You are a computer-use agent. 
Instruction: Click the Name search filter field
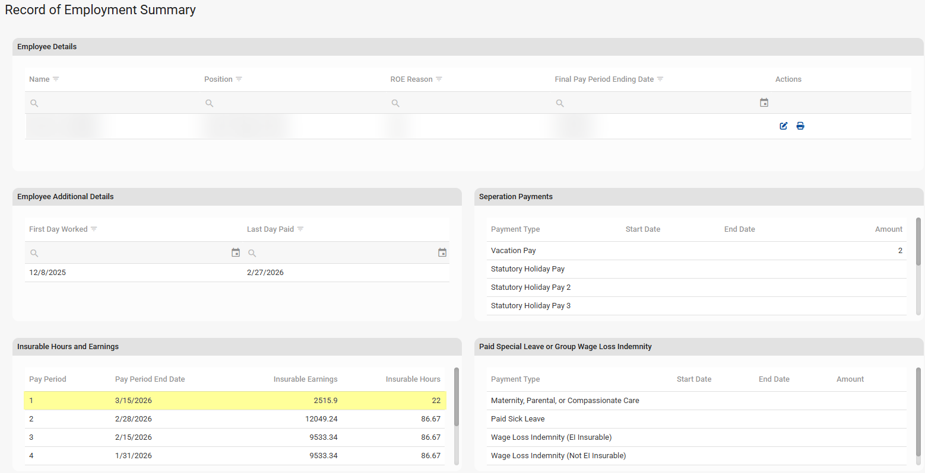pyautogui.click(x=113, y=103)
